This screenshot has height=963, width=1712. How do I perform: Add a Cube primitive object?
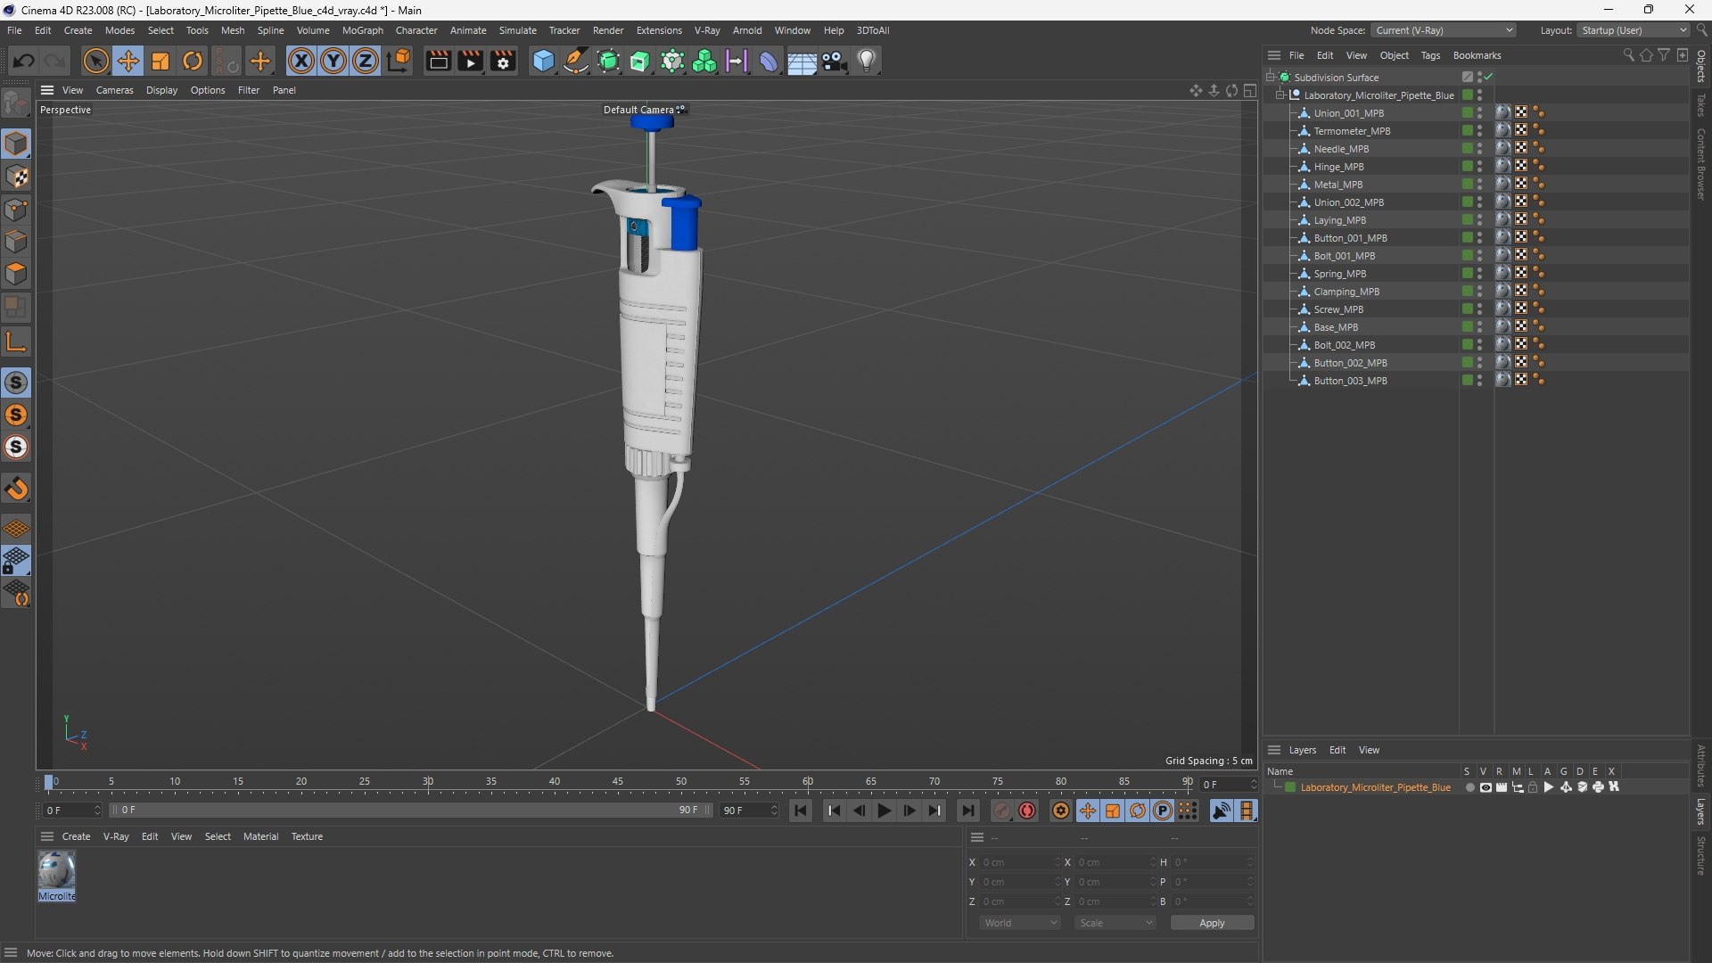[x=543, y=61]
